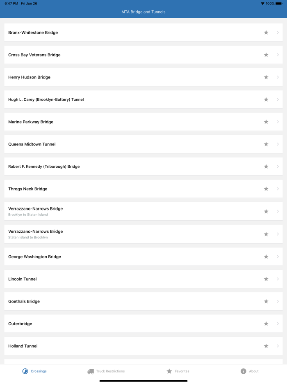
Task: Switch to Truck Restrictions tab
Action: pos(110,371)
